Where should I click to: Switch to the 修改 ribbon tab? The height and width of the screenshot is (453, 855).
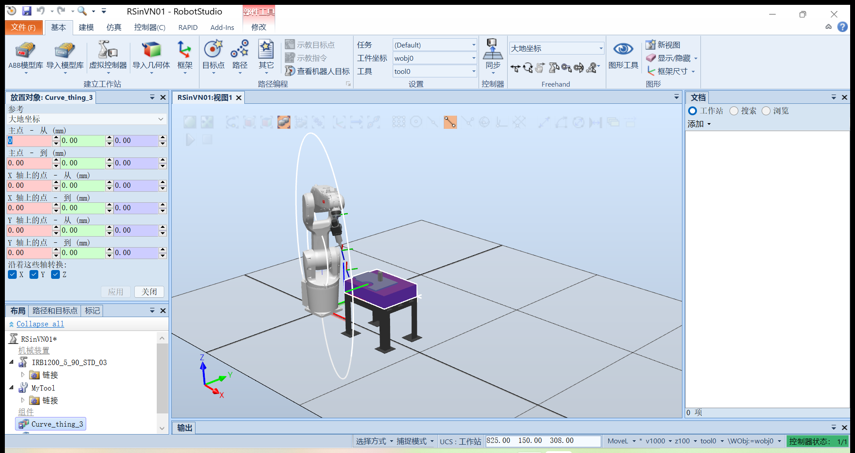259,27
